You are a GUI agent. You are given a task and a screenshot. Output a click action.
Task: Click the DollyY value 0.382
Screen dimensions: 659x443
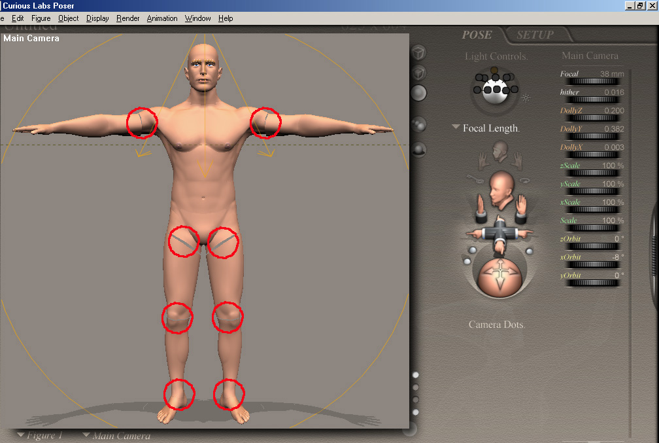coord(614,129)
